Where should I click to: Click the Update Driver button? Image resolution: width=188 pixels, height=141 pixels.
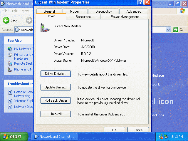pos(56,87)
